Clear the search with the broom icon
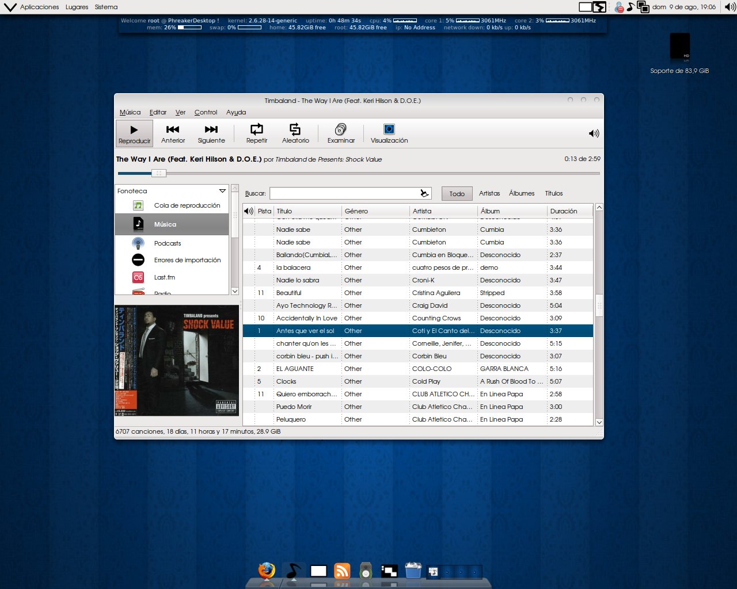The height and width of the screenshot is (589, 737). [424, 193]
